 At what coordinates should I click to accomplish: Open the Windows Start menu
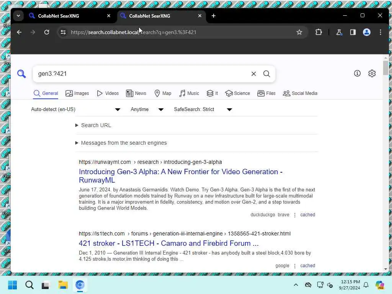[x=13, y=285]
